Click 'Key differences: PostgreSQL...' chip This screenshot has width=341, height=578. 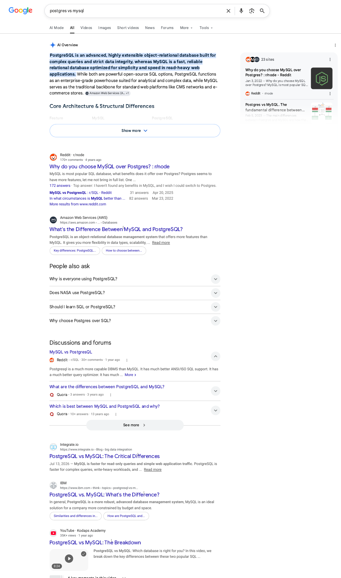tap(75, 251)
